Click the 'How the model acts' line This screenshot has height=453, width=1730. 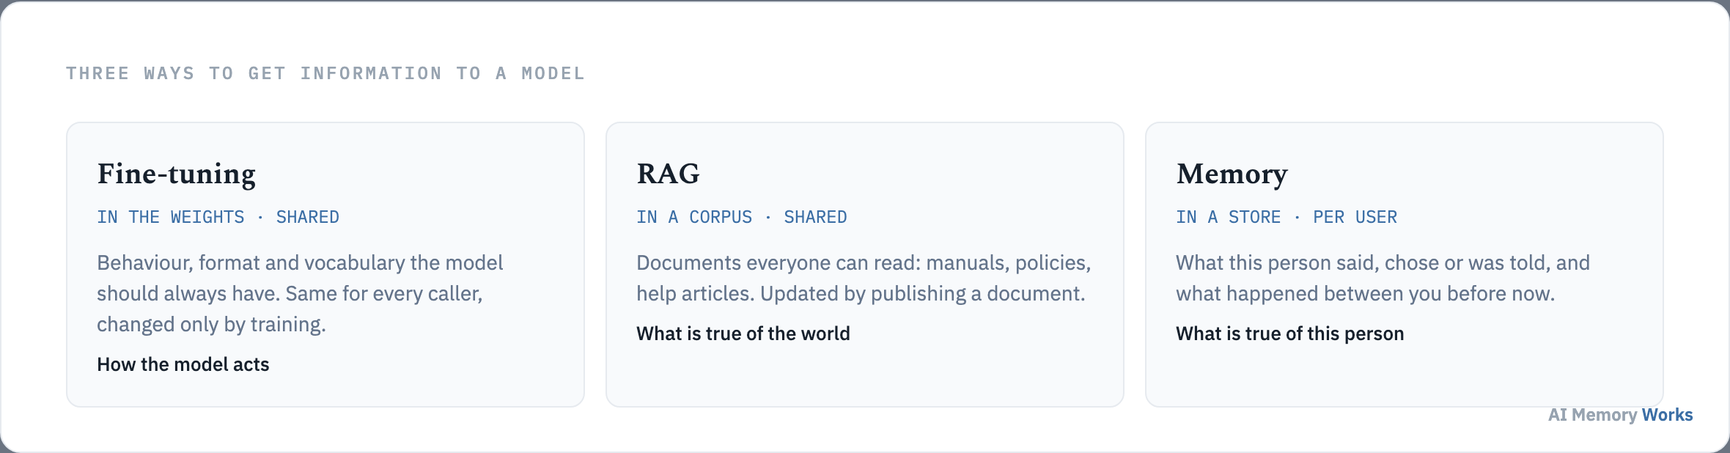point(183,364)
